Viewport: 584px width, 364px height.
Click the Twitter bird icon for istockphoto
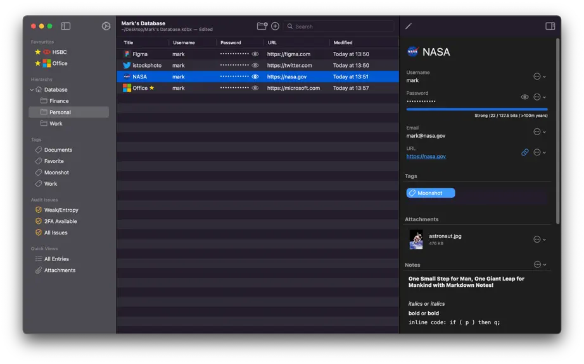pos(127,65)
